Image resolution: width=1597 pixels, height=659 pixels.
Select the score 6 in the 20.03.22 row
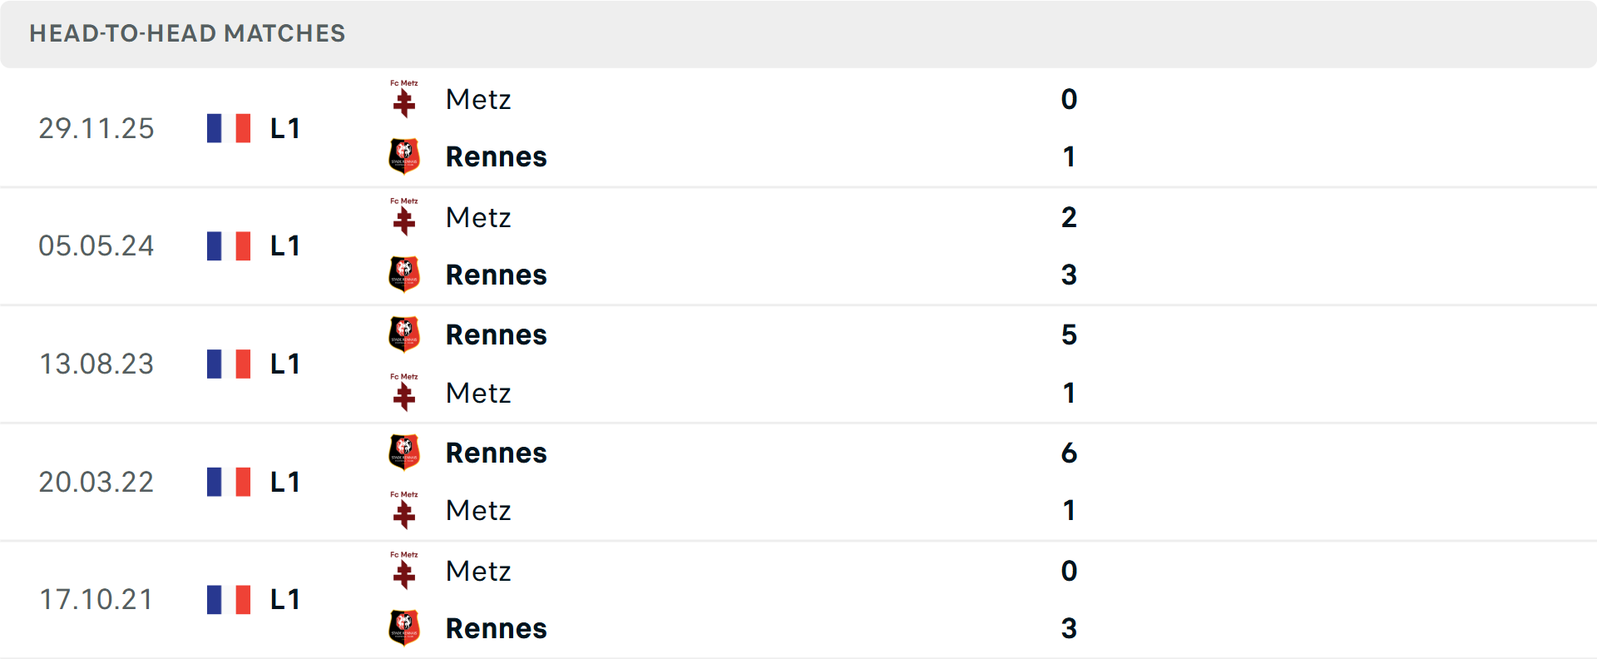point(1069,453)
